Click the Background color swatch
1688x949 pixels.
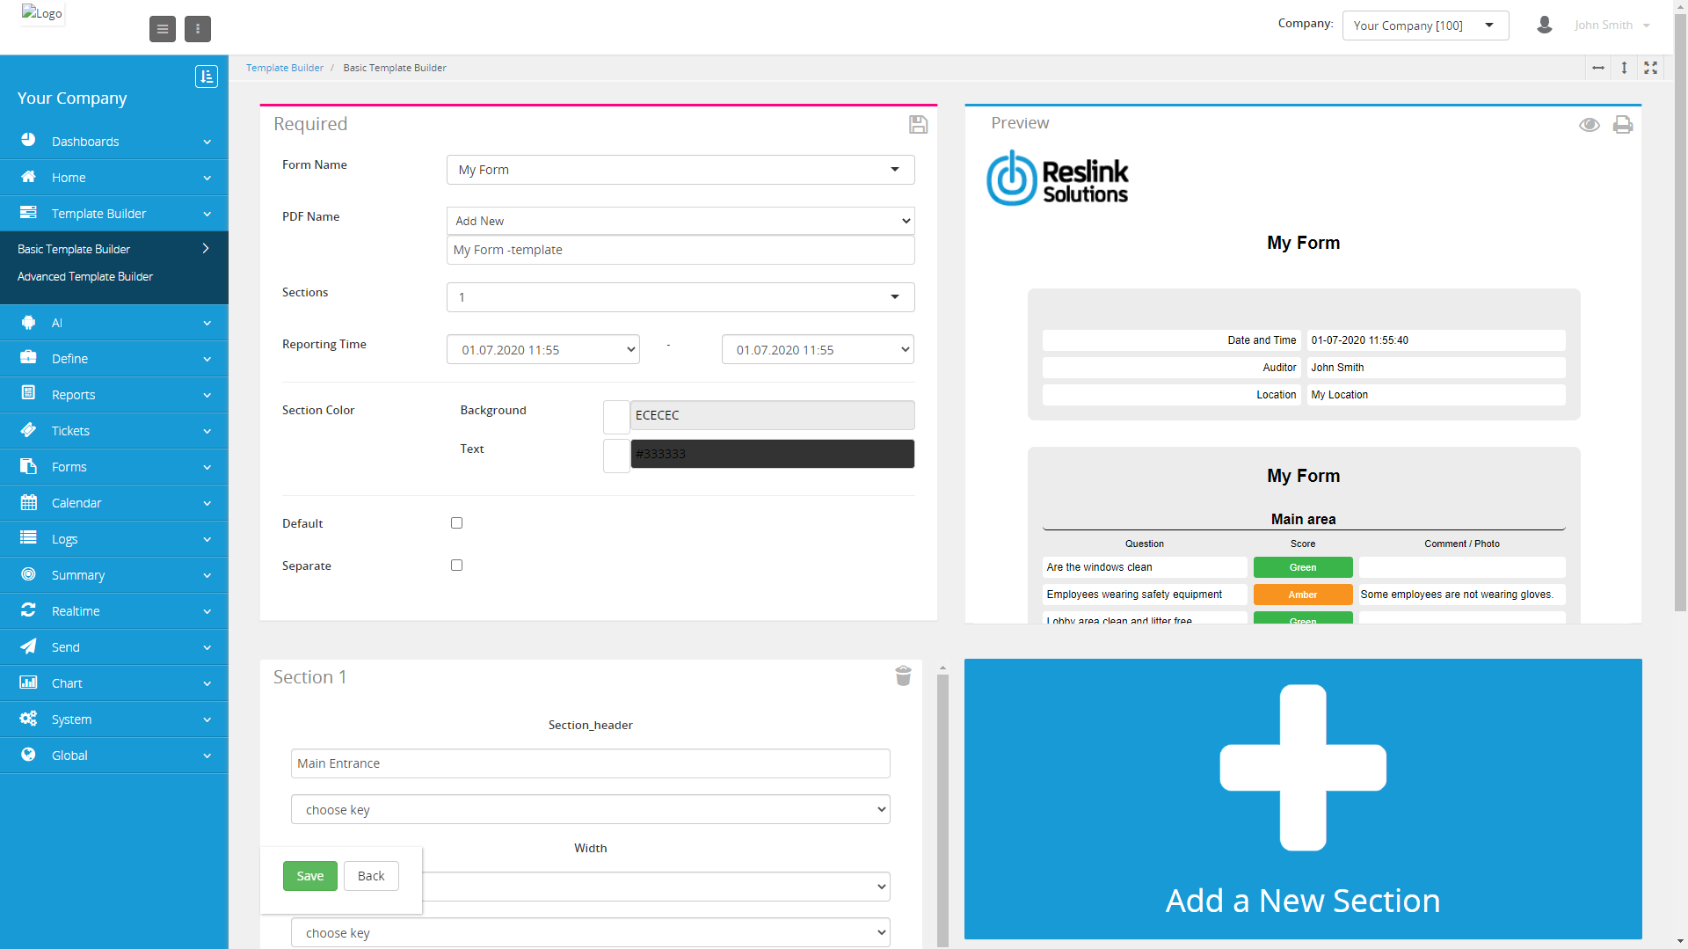616,416
